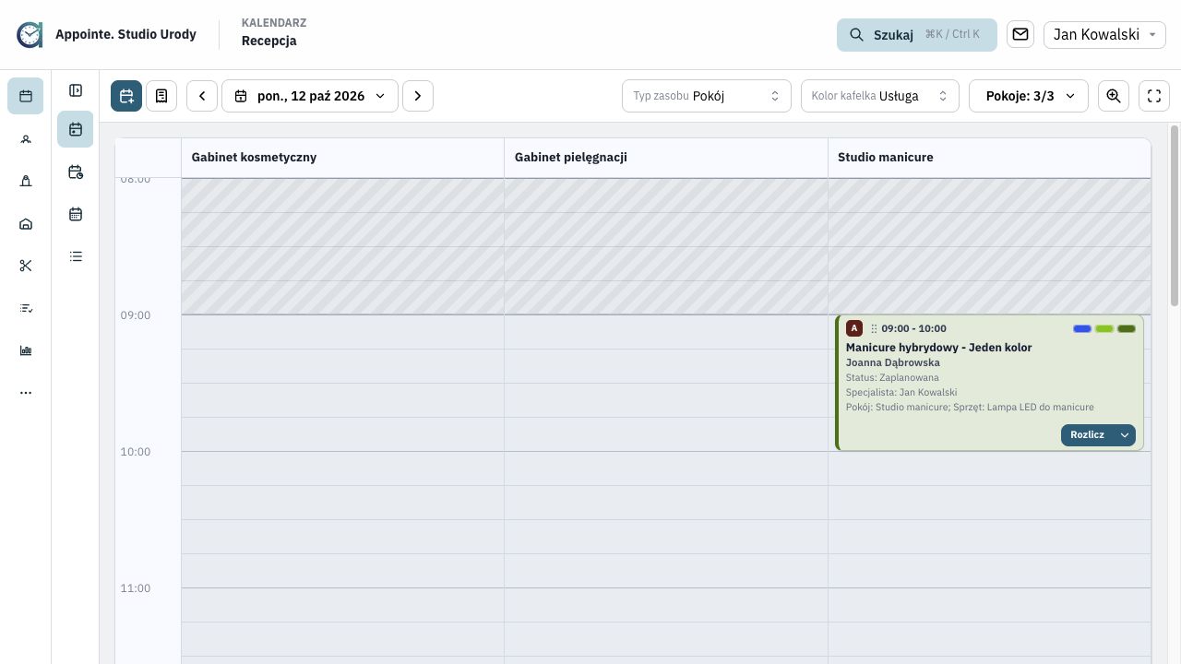
Task: Open the calendar module in the main sidebar
Action: 26,96
